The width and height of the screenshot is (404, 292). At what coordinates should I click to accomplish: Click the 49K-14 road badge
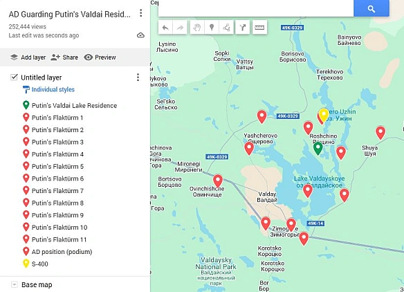(x=315, y=223)
